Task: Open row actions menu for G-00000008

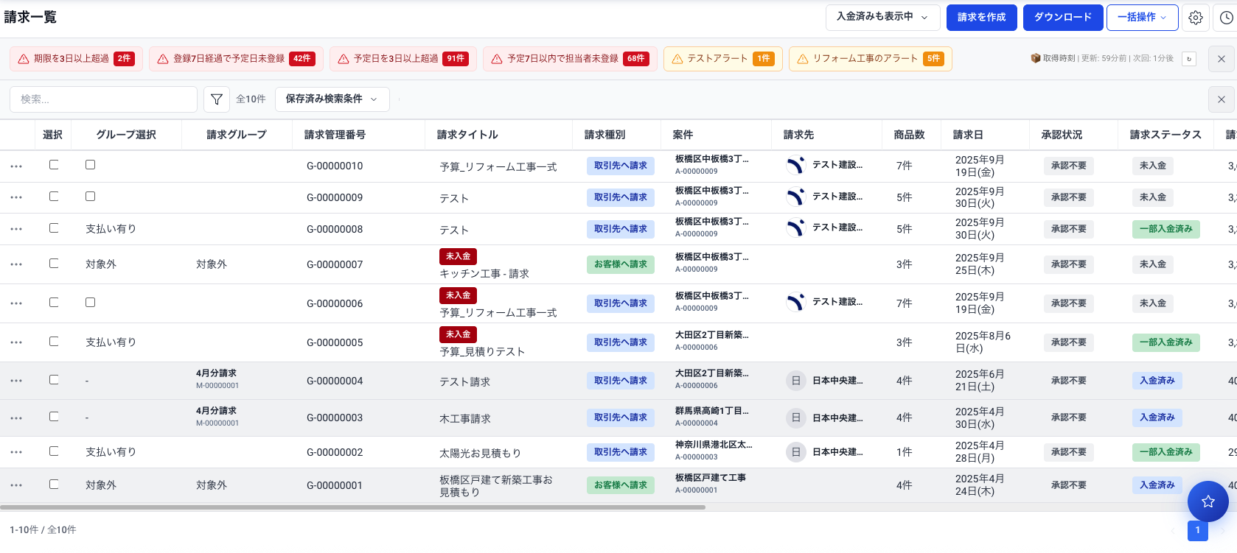Action: (16, 229)
